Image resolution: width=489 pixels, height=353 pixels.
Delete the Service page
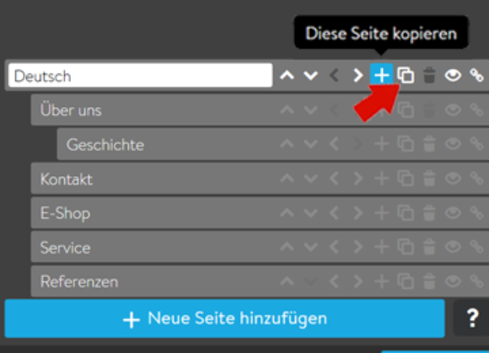(429, 247)
